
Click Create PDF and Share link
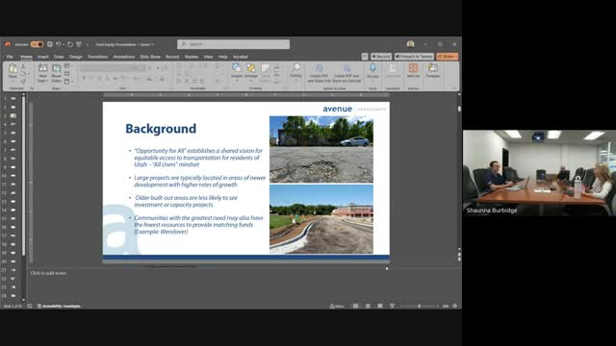pos(319,73)
